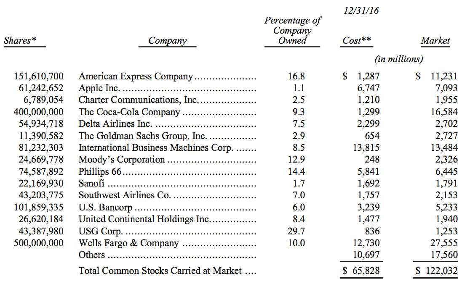470x289 pixels.
Task: Click Wells Fargo & Company name
Action: click(128, 243)
